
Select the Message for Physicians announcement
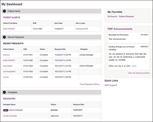coord(128,38)
